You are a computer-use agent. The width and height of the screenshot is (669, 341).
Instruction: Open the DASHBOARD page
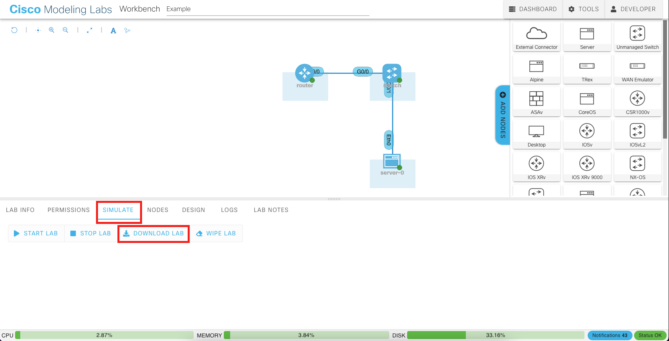point(533,9)
